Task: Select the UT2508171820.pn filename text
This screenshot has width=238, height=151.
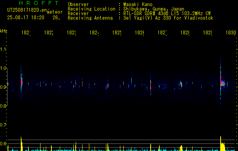Action: pos(27,10)
